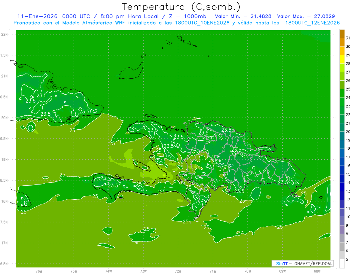
Task: Click the color bar label "18"
Action: [x=348, y=148]
